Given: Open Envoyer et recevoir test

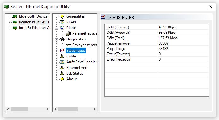Looking at the screenshot, I should click(x=85, y=45).
